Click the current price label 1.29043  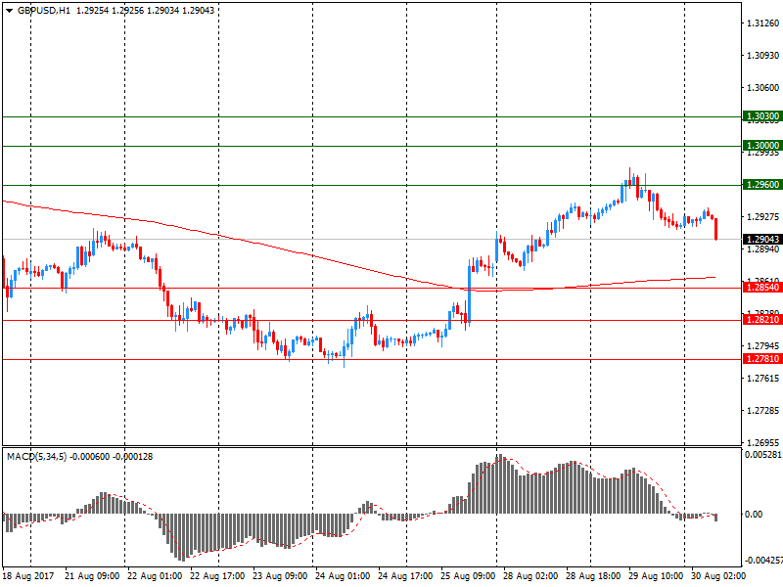[762, 240]
